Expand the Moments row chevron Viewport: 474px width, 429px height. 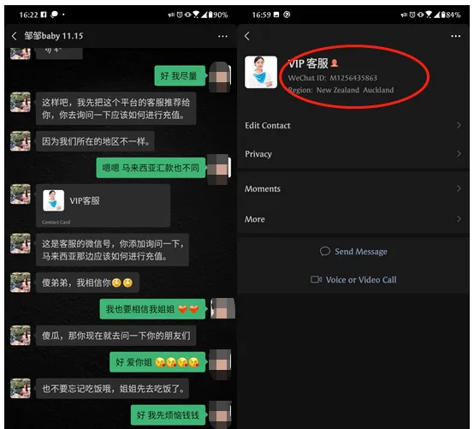click(x=459, y=188)
